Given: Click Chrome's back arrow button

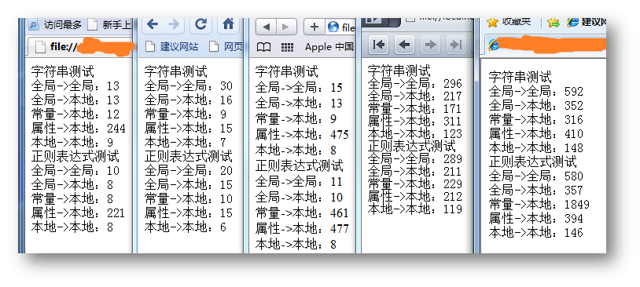Looking at the screenshot, I should pyautogui.click(x=153, y=25).
